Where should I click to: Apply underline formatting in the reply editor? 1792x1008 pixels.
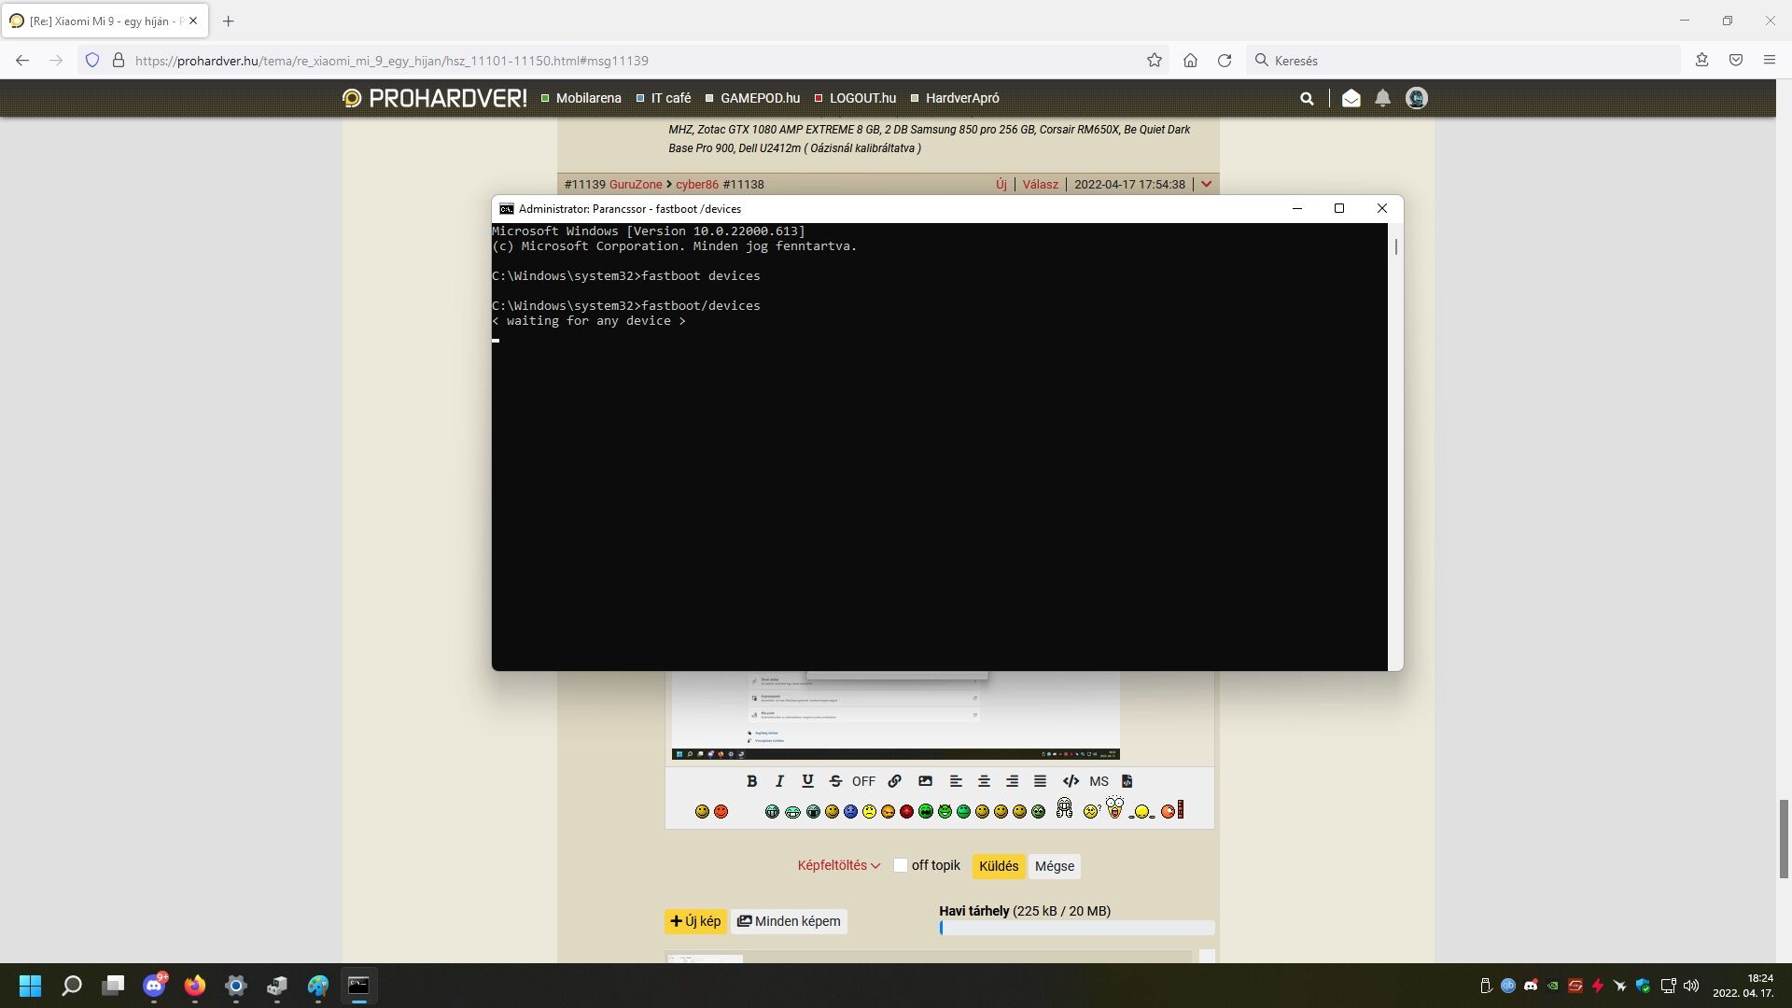coord(807,781)
